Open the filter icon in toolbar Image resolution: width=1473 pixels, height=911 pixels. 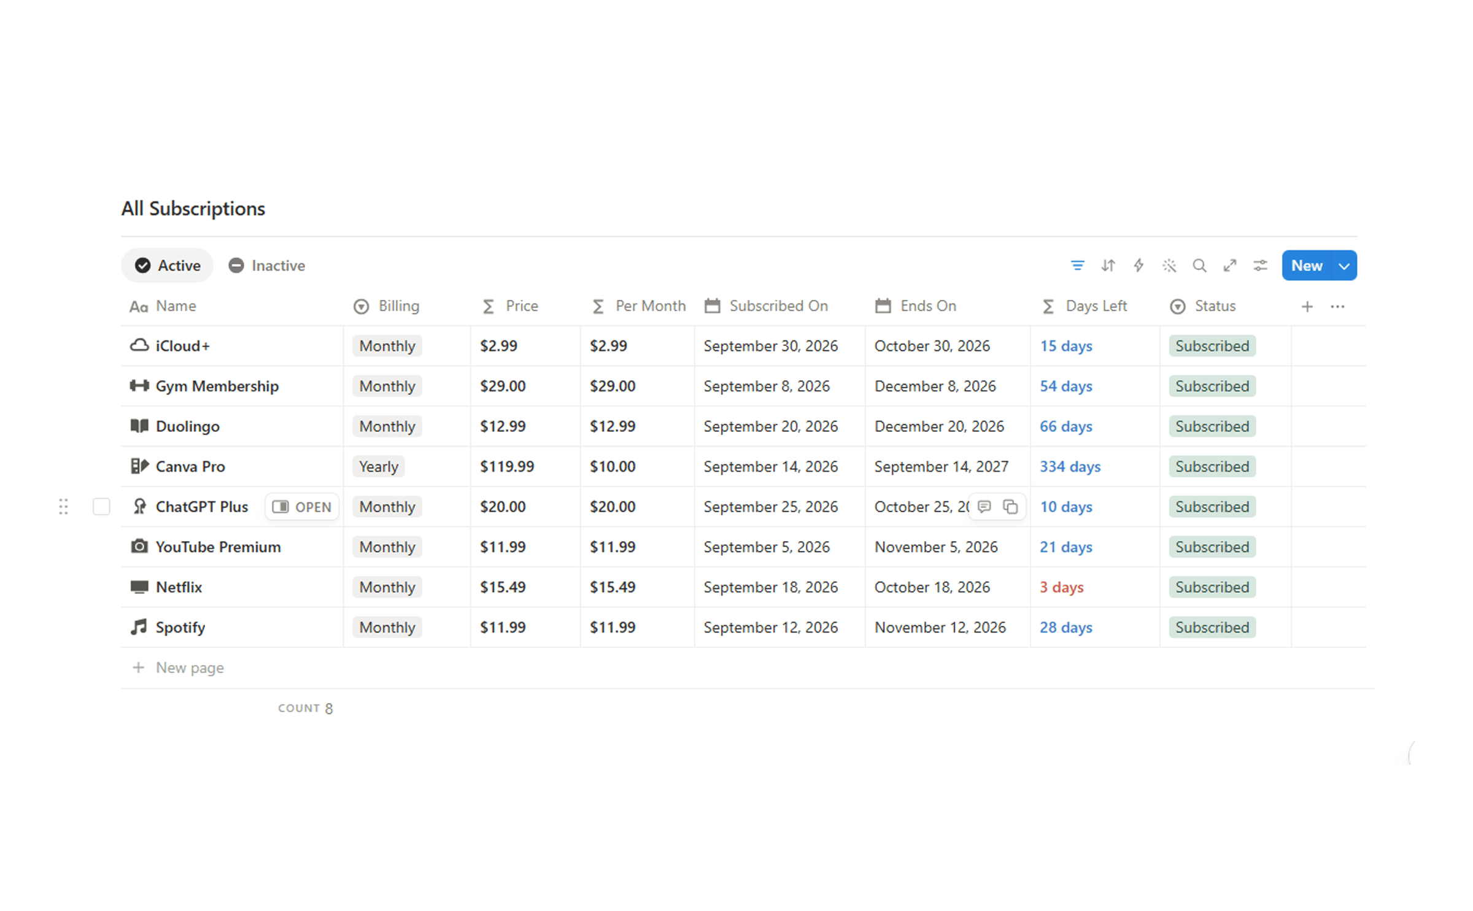point(1077,266)
